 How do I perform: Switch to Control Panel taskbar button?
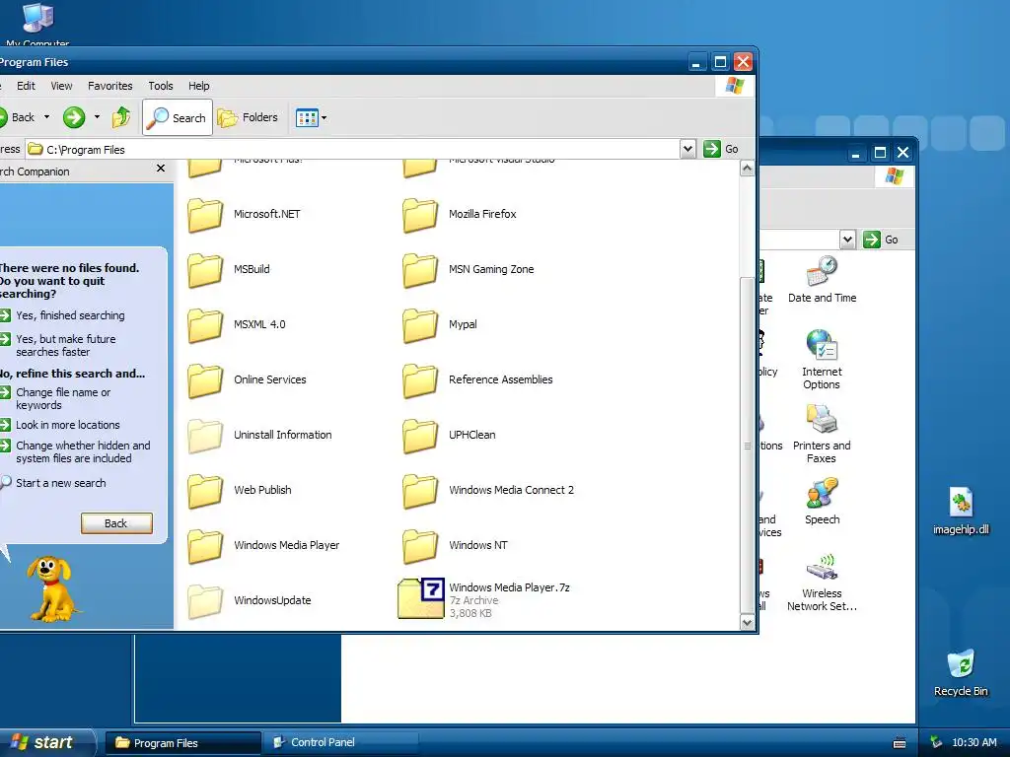(340, 743)
